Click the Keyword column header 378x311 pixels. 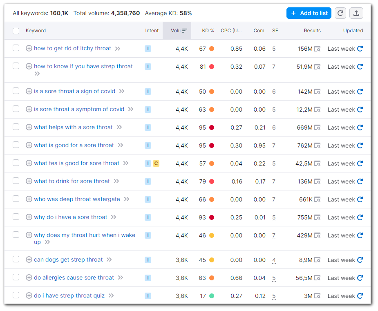coord(36,31)
